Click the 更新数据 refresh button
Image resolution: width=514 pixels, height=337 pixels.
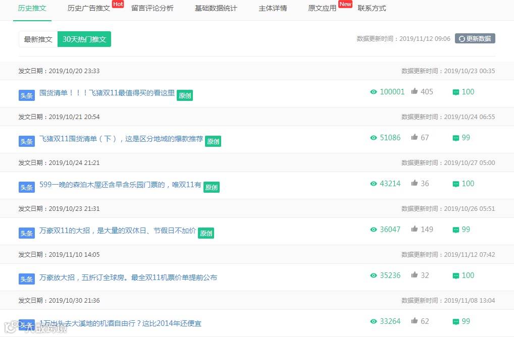(x=475, y=39)
